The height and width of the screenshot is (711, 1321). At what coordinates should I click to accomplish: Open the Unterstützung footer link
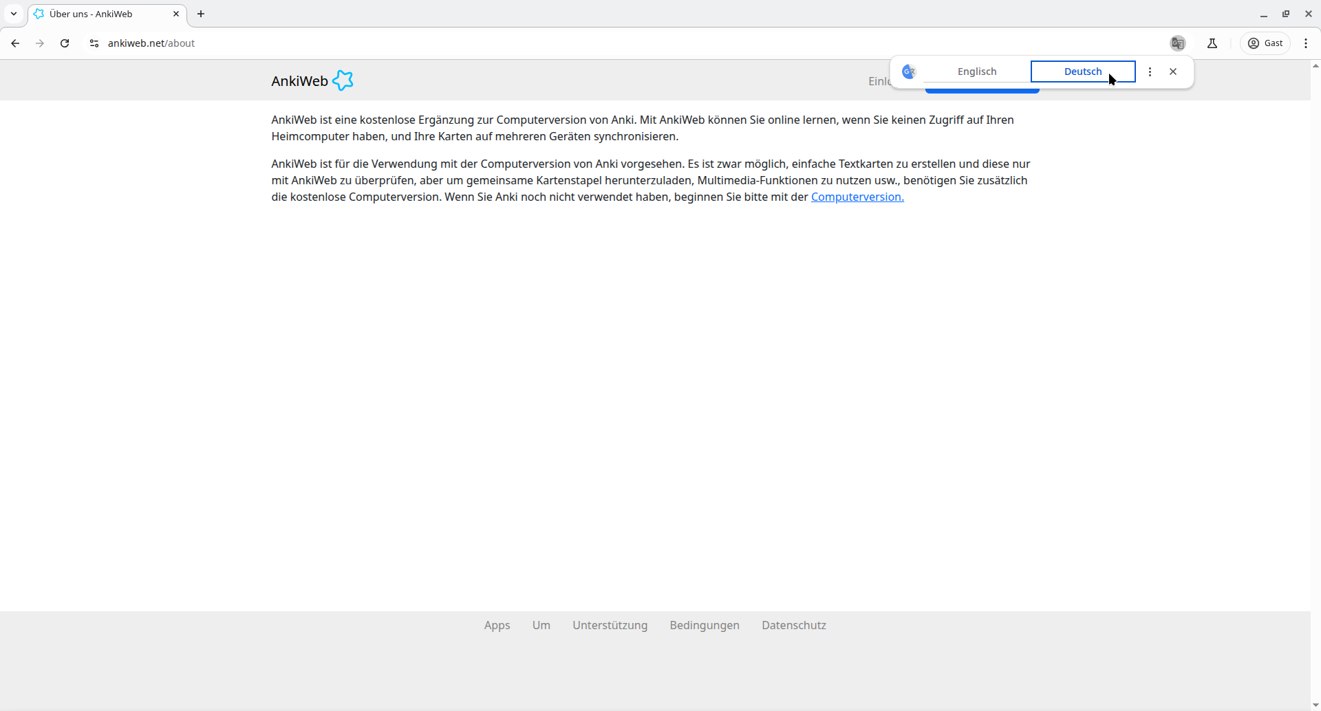(x=610, y=625)
